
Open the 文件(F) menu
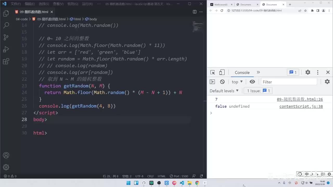(x=16, y=4)
